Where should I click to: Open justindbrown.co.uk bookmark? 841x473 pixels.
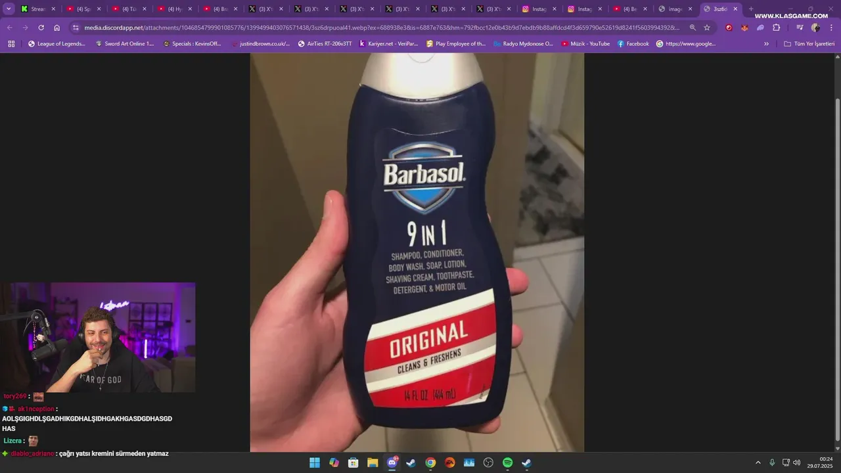[260, 44]
